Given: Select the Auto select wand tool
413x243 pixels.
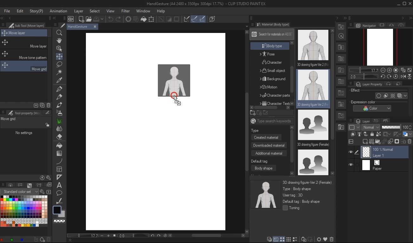Looking at the screenshot, I should pos(59,72).
